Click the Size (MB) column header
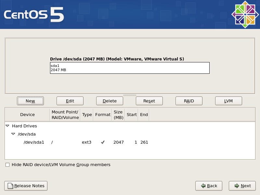Image resolution: width=260 pixels, height=195 pixels. 118,115
